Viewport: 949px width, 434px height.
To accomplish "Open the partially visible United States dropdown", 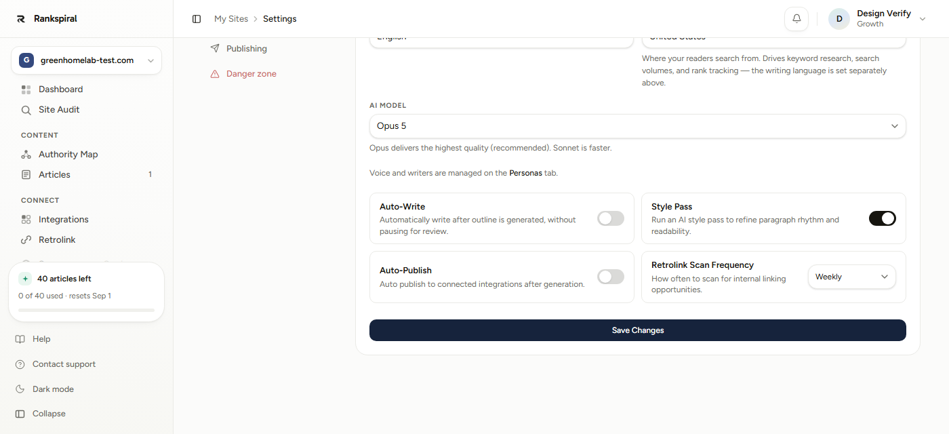I will [x=773, y=41].
